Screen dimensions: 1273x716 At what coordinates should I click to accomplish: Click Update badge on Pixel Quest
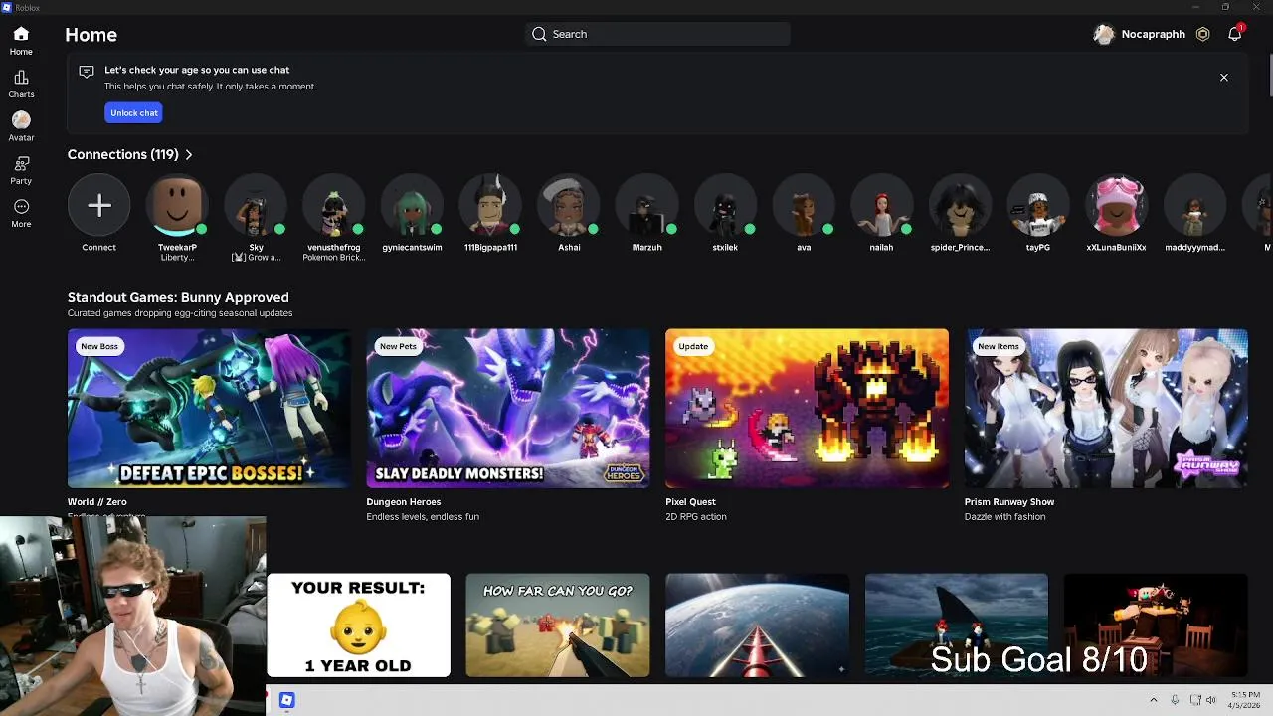coord(693,346)
